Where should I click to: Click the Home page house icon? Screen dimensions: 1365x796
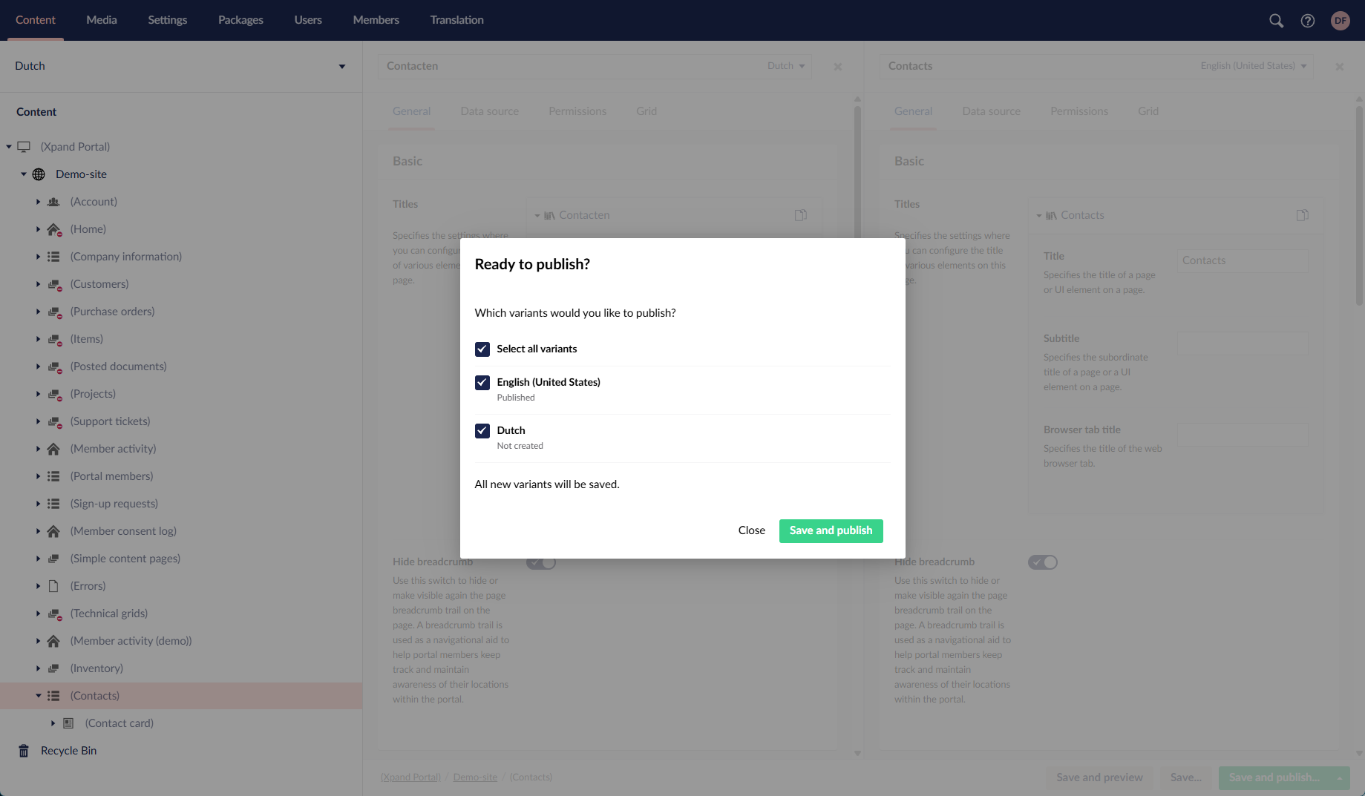[x=53, y=229]
